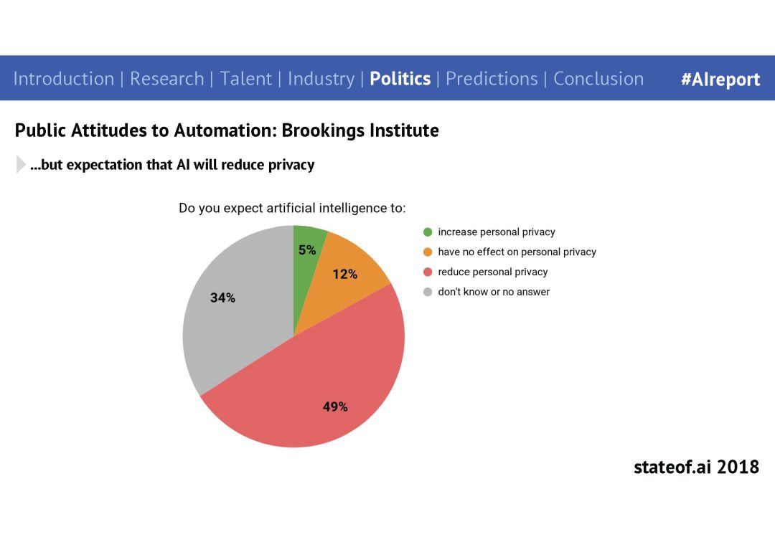
Task: Click the Public Attitudes to Automation heading
Action: tap(227, 130)
